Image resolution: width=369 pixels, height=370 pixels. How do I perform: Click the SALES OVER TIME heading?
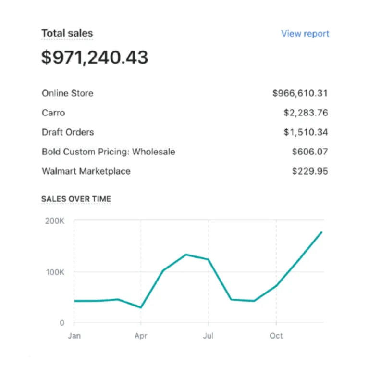pyautogui.click(x=76, y=199)
